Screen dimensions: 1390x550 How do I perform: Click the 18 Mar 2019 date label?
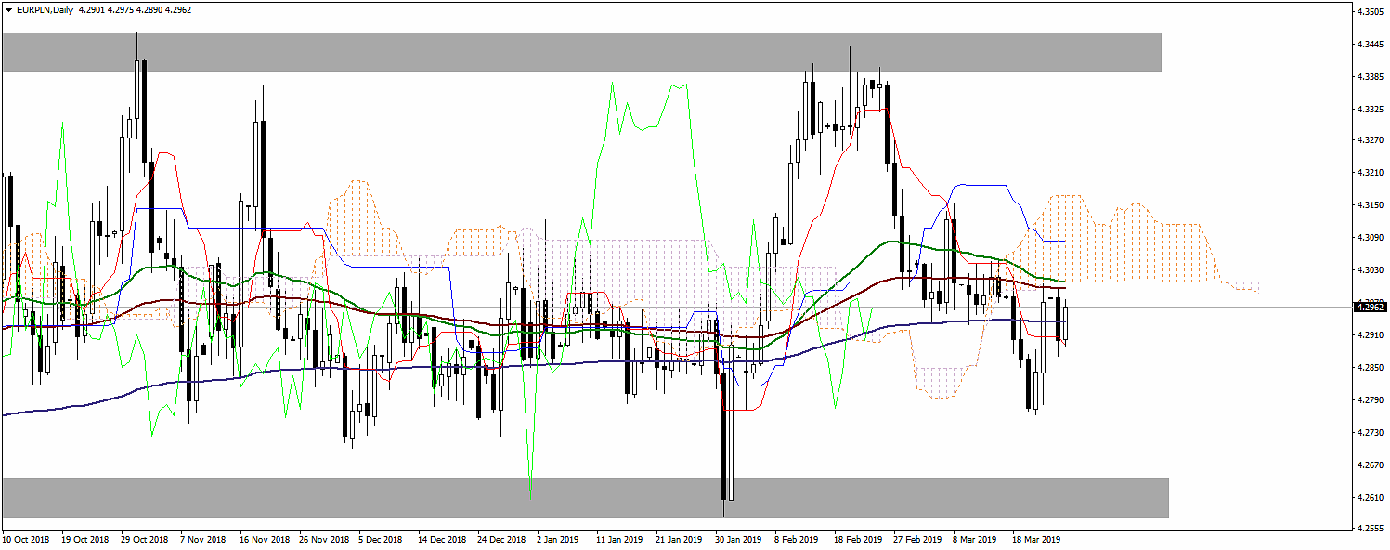[1036, 539]
